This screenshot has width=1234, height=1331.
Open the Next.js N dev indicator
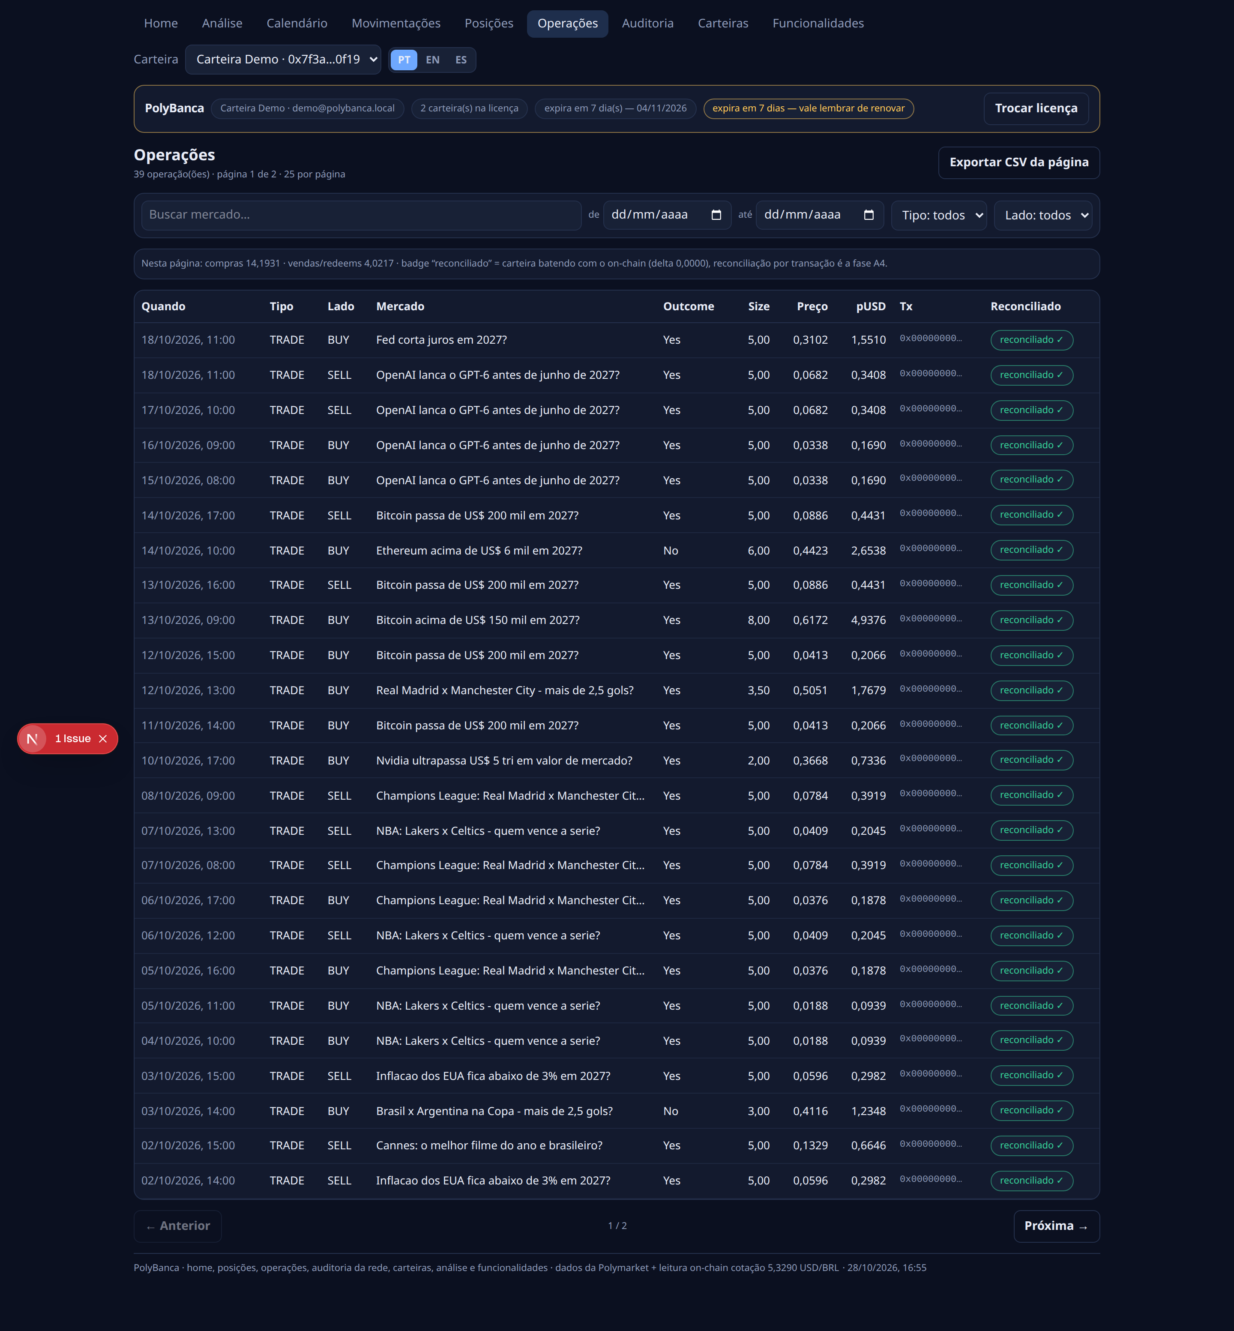click(x=32, y=739)
